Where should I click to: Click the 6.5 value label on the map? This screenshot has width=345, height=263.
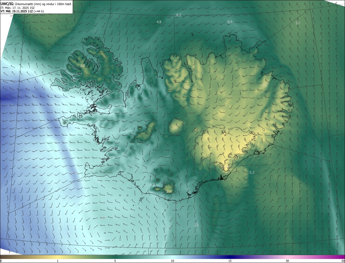230,22
